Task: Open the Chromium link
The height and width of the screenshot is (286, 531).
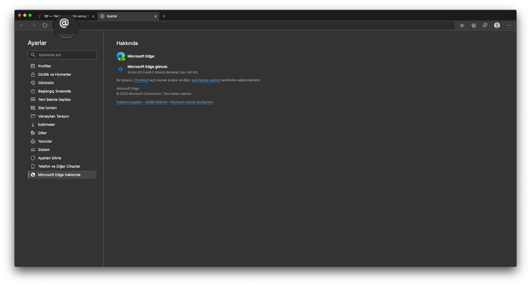Action: 141,80
